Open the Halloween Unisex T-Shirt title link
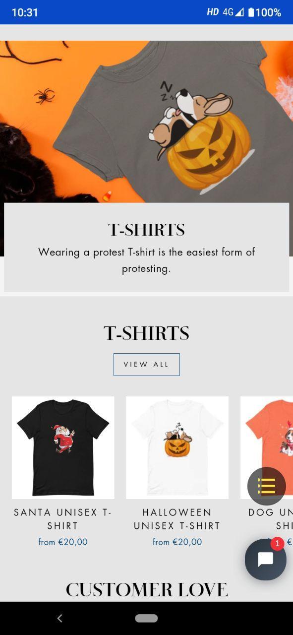The width and height of the screenshot is (293, 635). (177, 519)
